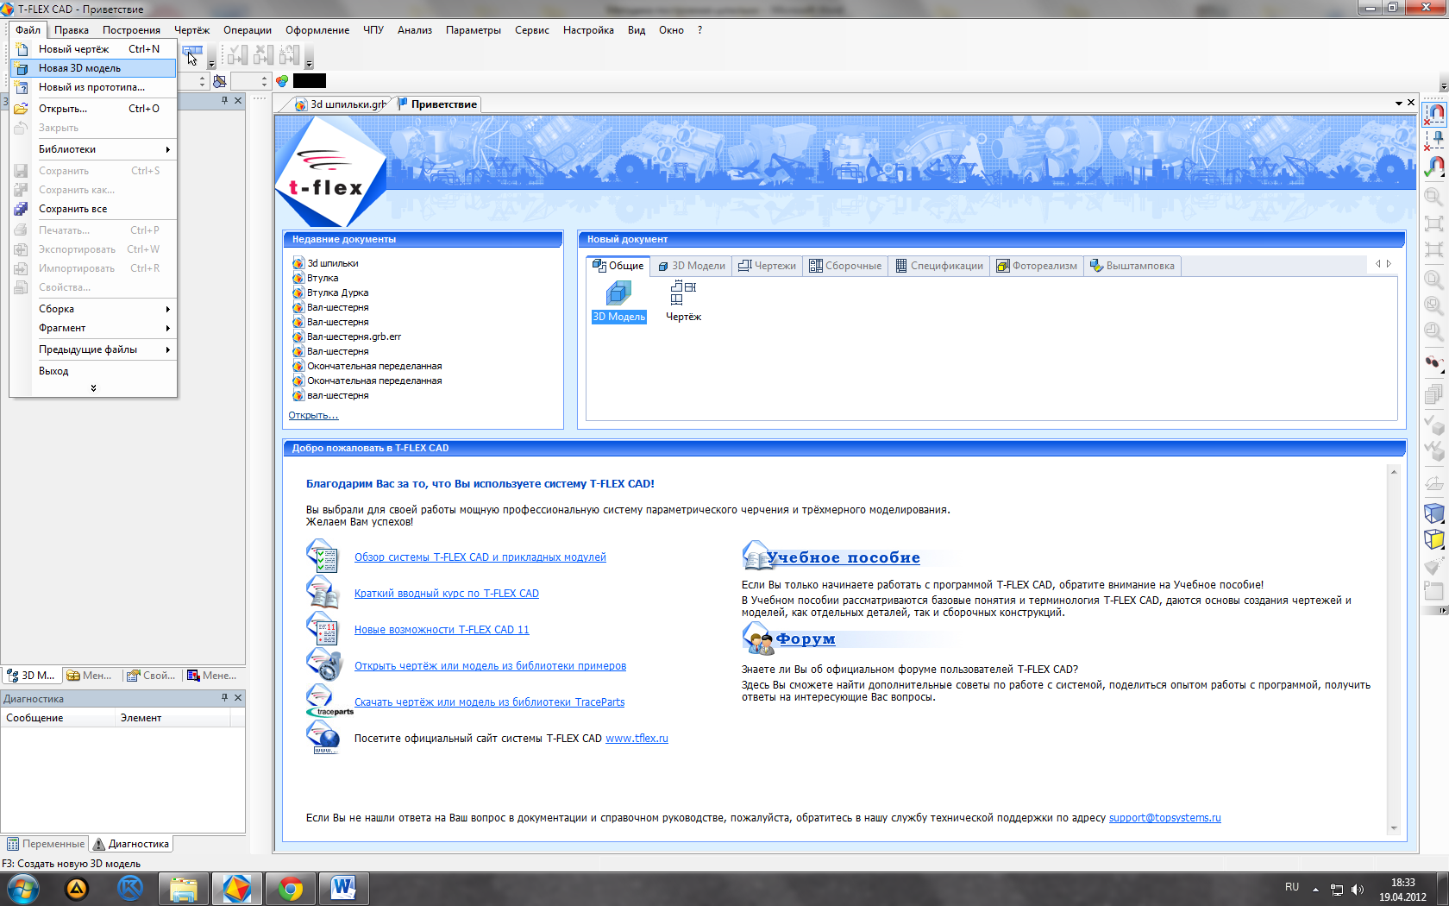Open recent document Вал-шестерня.grb.err

(354, 337)
